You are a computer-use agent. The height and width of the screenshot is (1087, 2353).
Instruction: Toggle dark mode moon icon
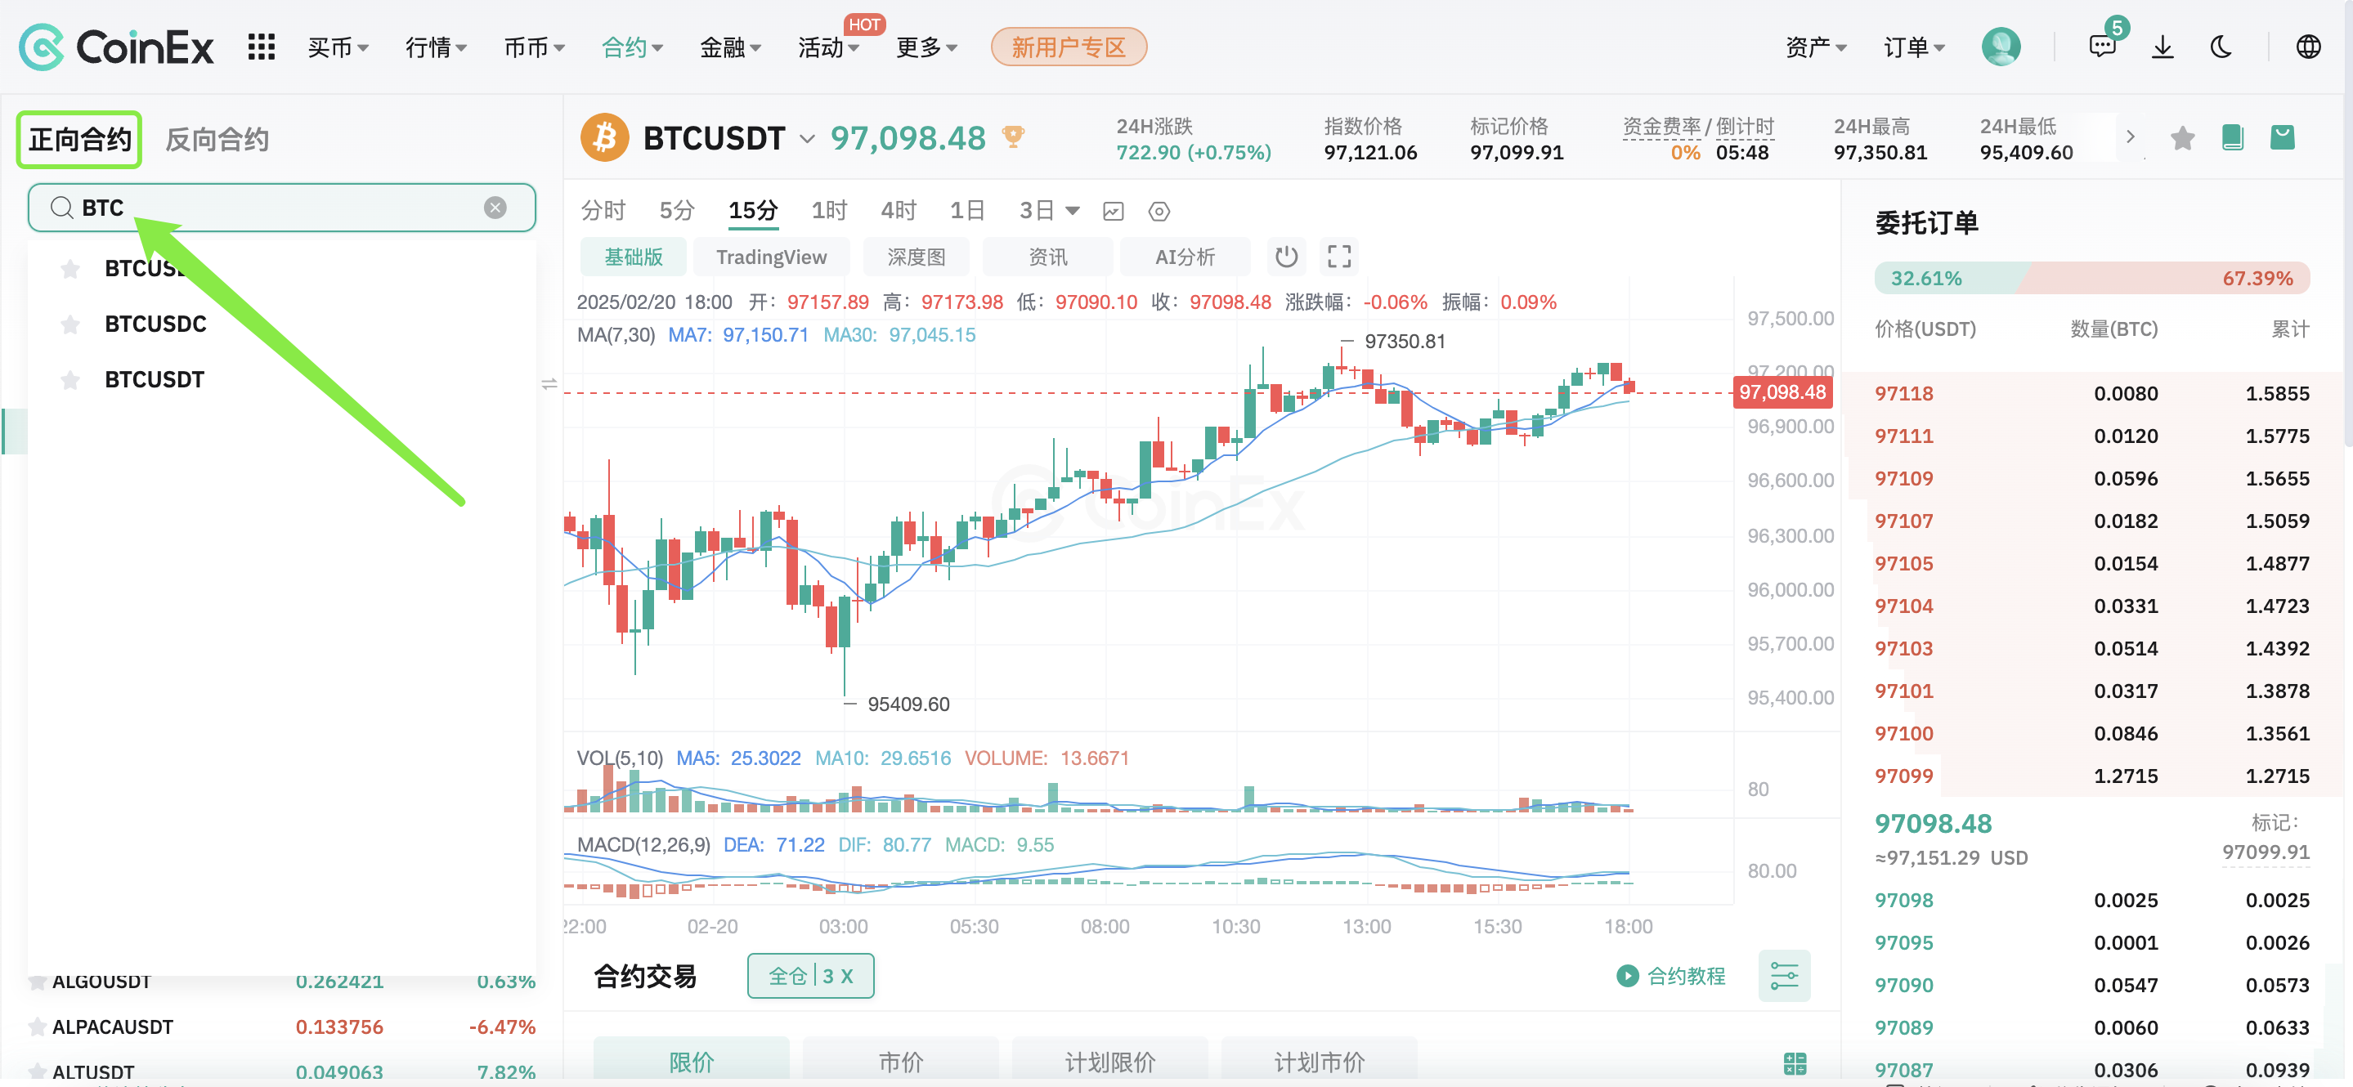2221,47
